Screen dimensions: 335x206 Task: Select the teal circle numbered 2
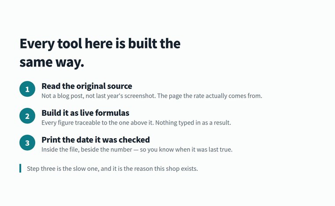coord(27,116)
